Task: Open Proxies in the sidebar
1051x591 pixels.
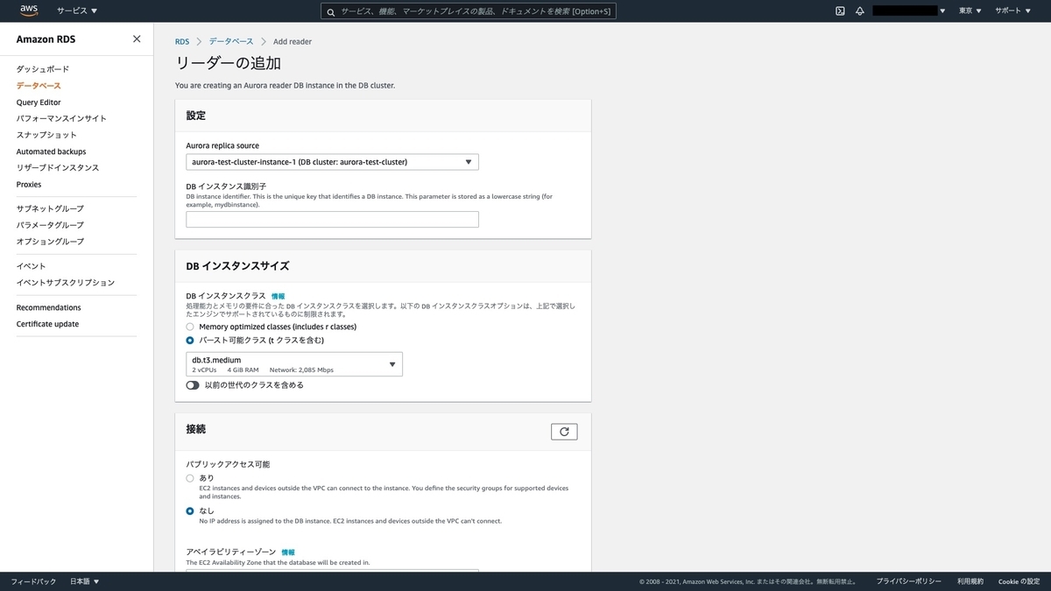Action: pyautogui.click(x=29, y=185)
